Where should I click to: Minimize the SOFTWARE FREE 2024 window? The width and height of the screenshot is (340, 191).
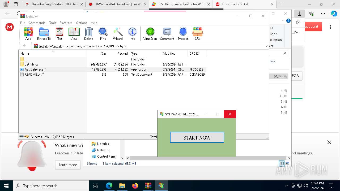pyautogui.click(x=205, y=114)
